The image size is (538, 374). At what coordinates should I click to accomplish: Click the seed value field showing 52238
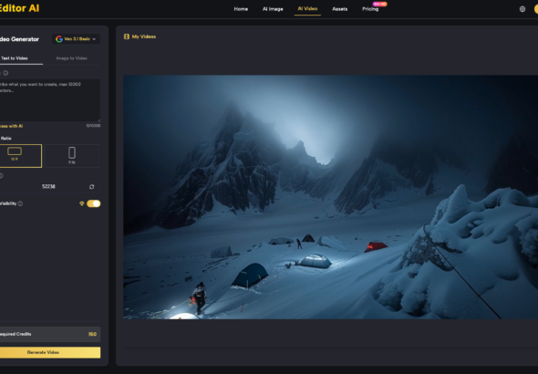(x=48, y=186)
